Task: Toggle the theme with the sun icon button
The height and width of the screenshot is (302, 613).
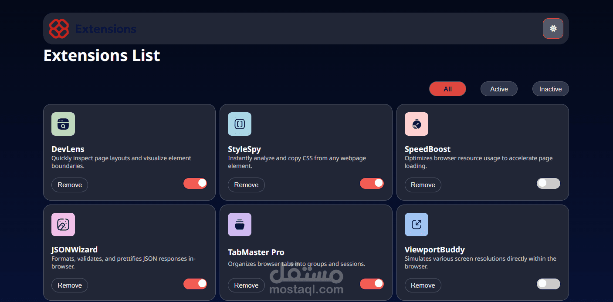Action: coord(553,28)
